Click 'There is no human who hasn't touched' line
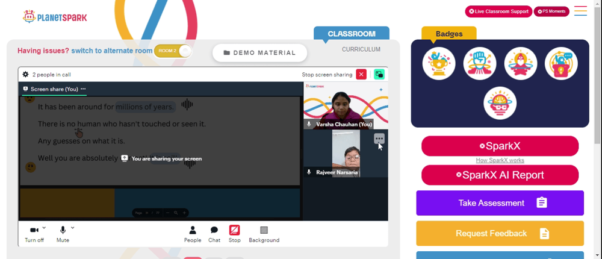 (122, 124)
